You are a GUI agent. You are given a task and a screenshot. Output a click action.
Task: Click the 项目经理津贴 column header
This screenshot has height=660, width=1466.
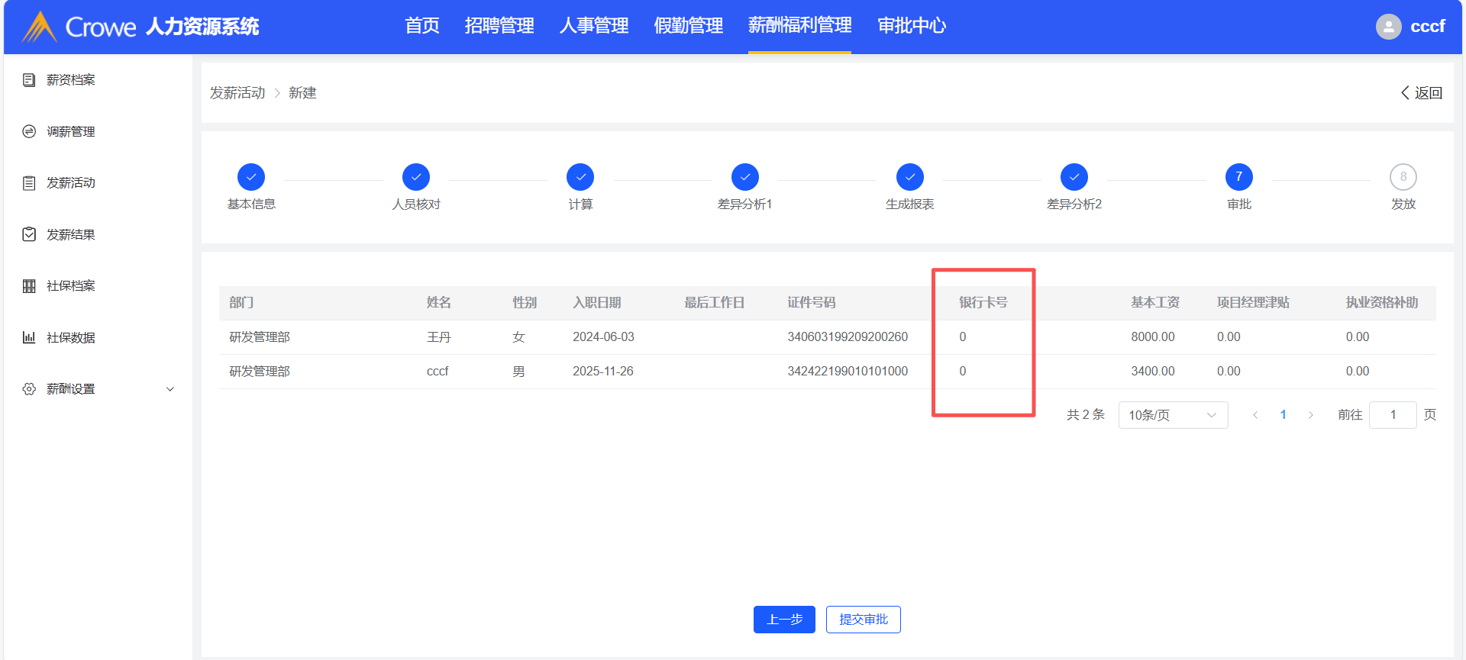tap(1253, 303)
